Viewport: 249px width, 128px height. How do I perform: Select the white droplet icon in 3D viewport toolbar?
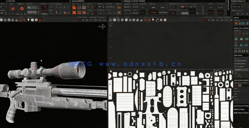tap(29, 20)
